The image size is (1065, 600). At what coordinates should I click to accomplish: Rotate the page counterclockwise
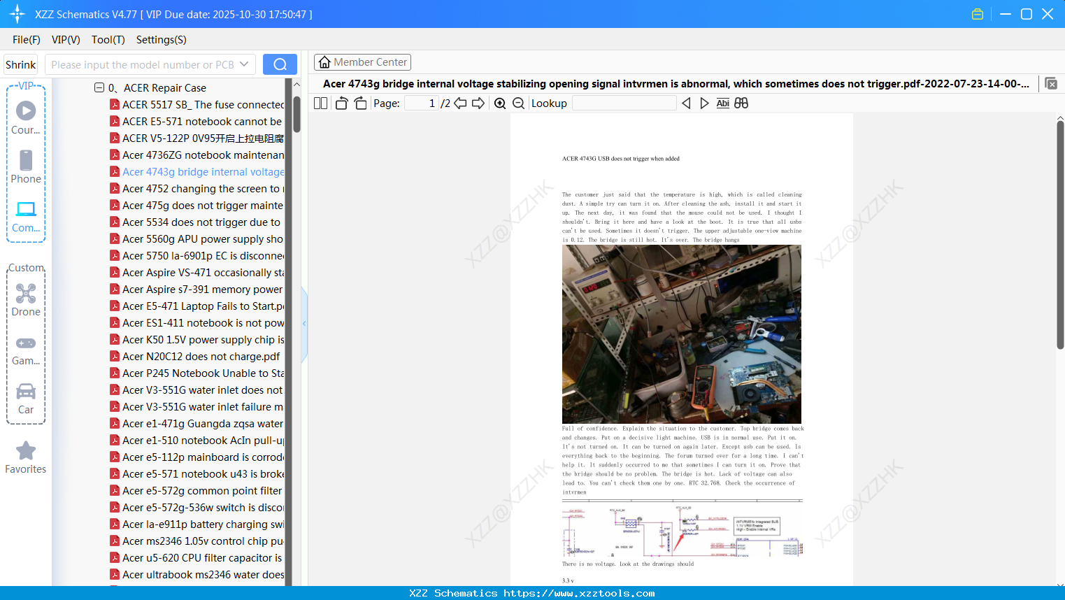pos(341,103)
